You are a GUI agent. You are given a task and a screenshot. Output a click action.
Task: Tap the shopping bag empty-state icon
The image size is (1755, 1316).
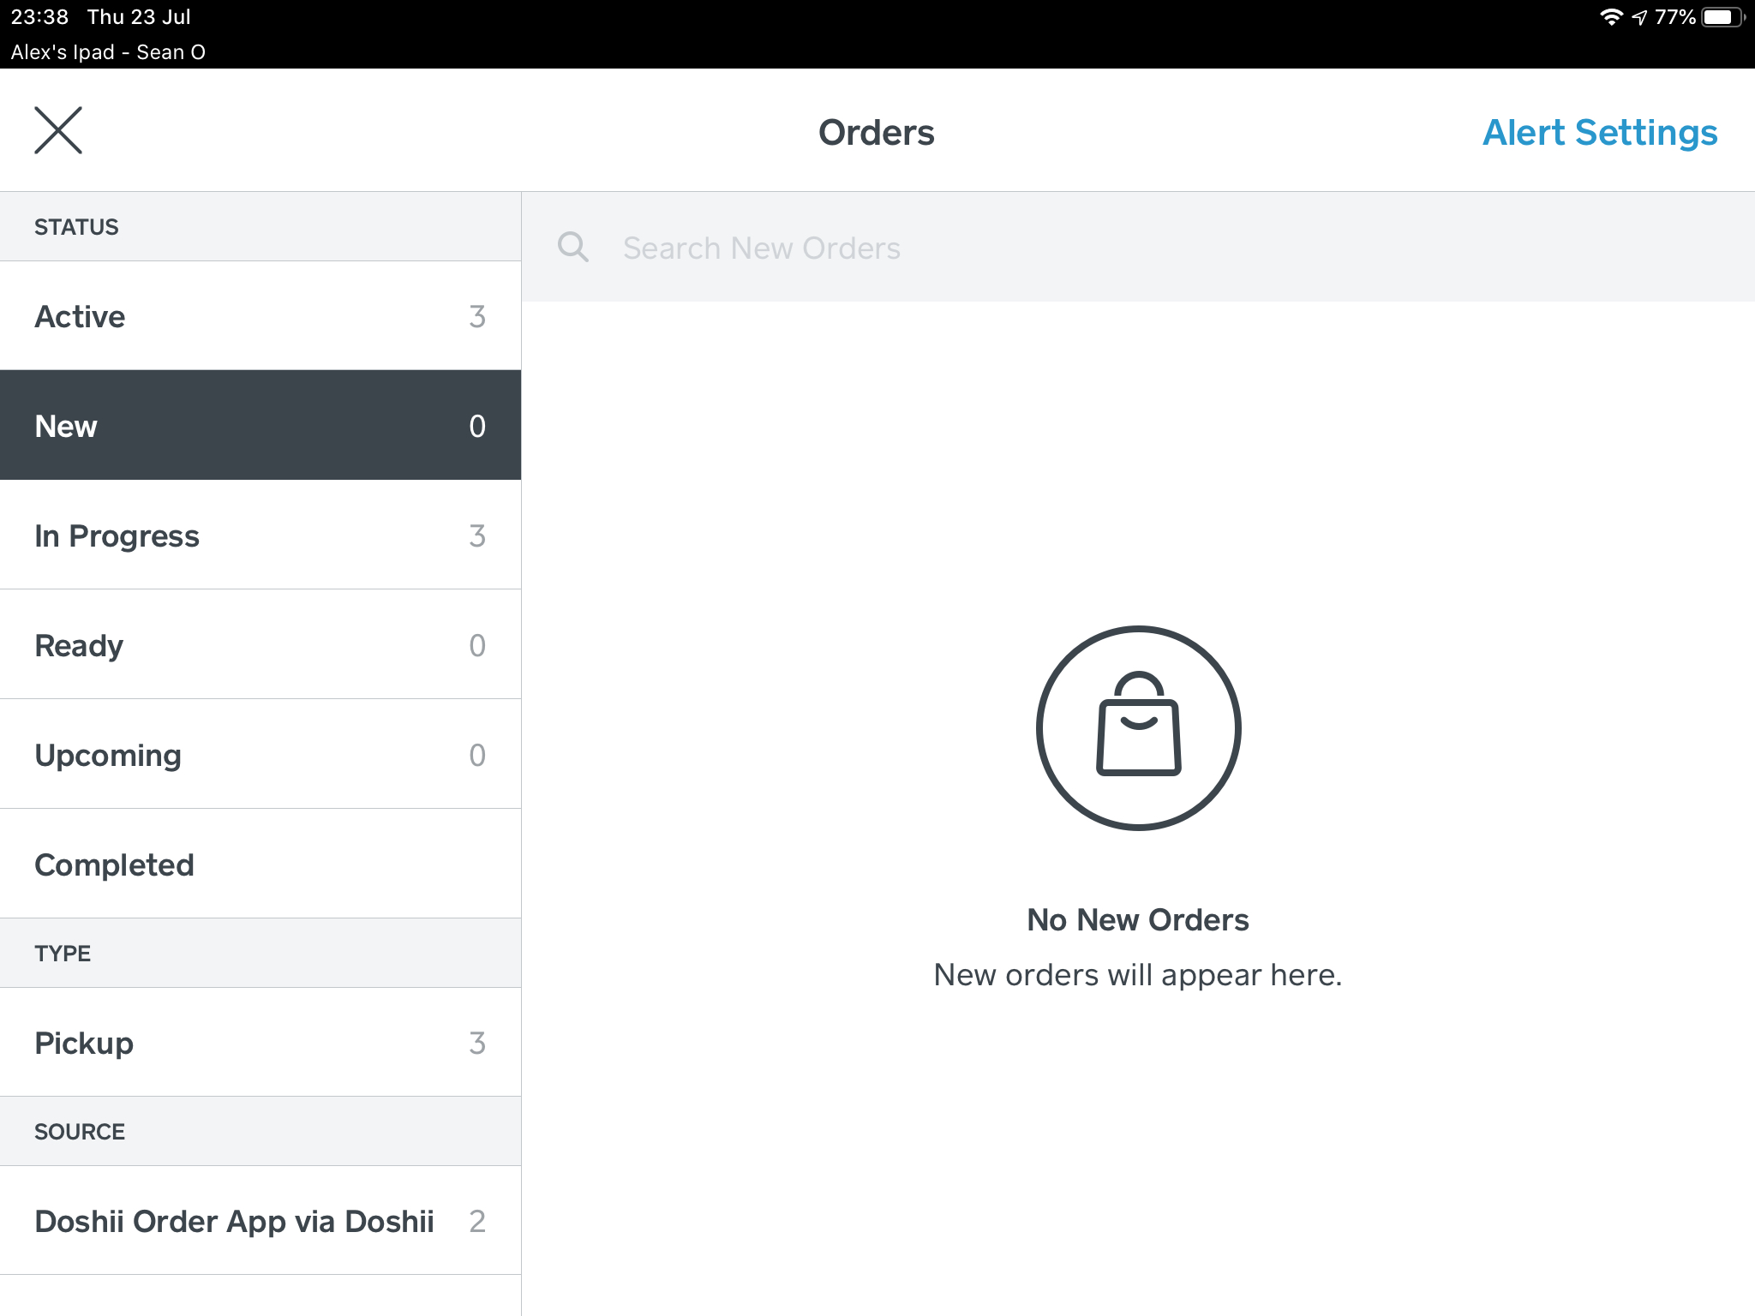click(x=1138, y=727)
